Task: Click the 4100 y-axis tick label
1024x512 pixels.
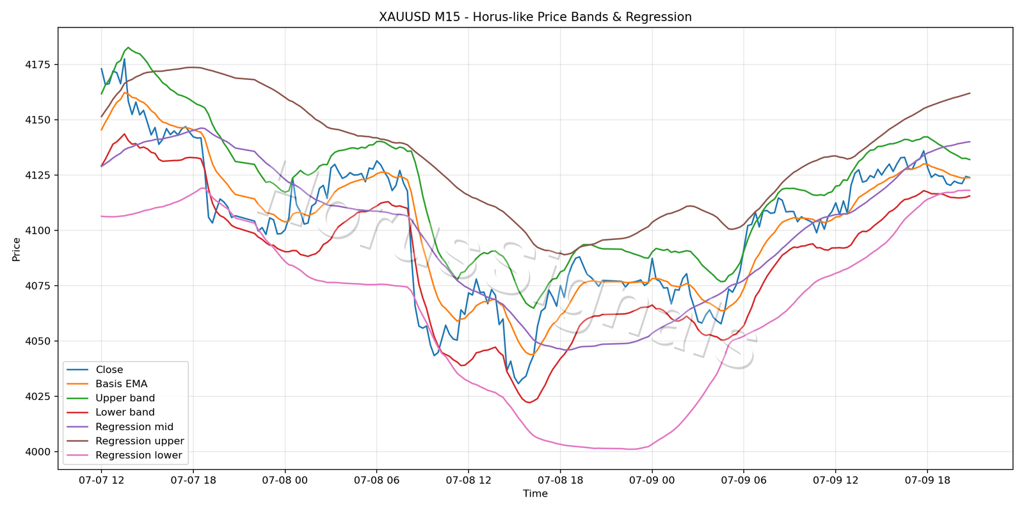Action: pos(39,230)
